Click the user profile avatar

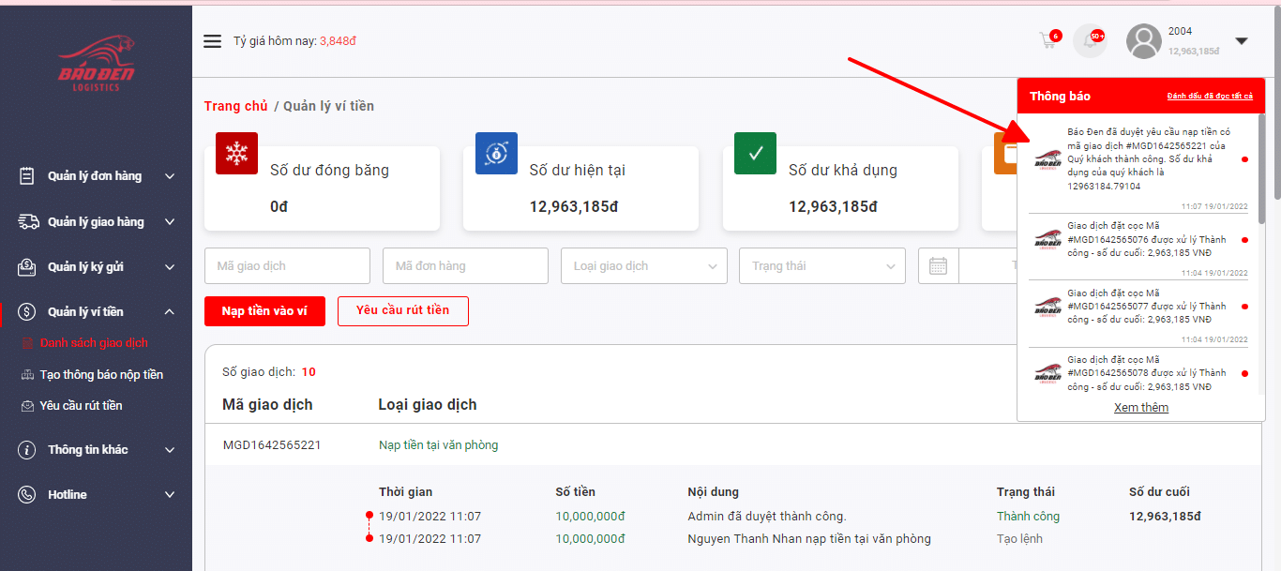(1143, 41)
